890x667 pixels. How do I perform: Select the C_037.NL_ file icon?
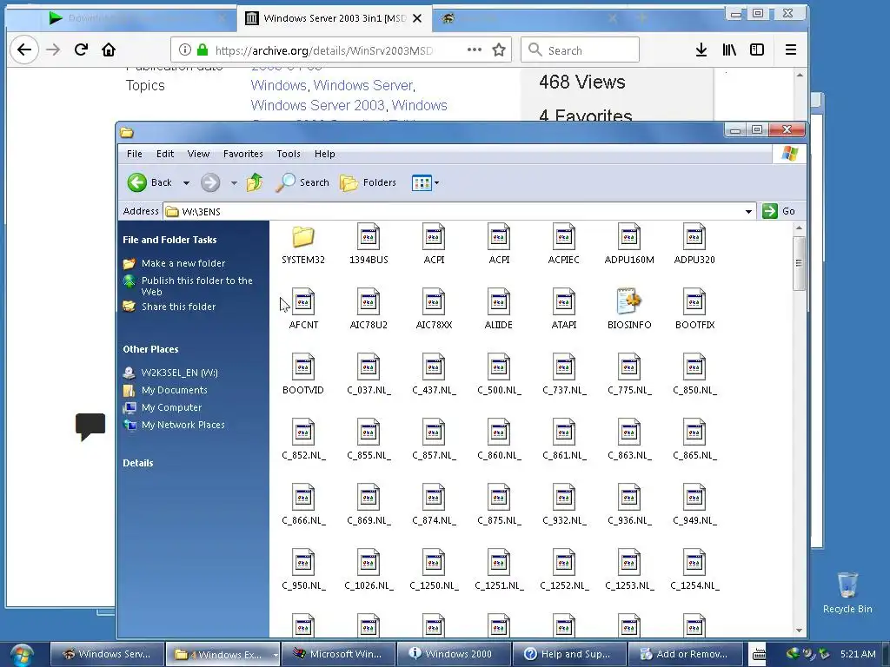[x=369, y=367]
